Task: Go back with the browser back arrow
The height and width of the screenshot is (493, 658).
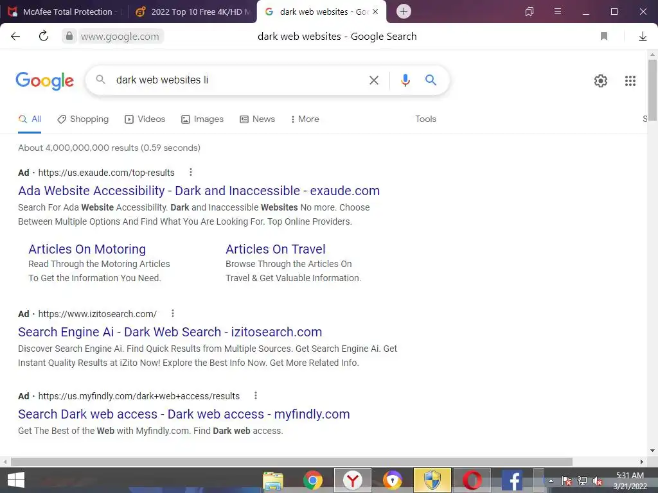Action: click(x=15, y=37)
